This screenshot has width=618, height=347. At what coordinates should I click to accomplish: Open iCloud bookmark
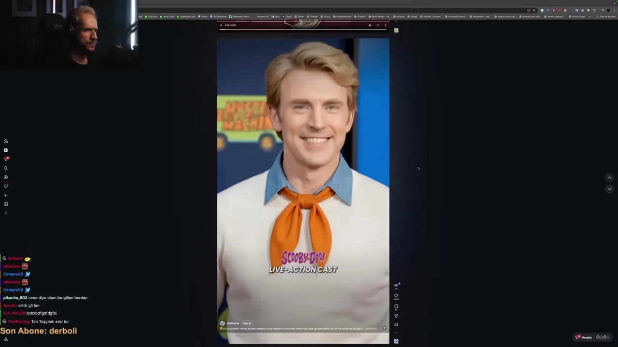(287, 17)
